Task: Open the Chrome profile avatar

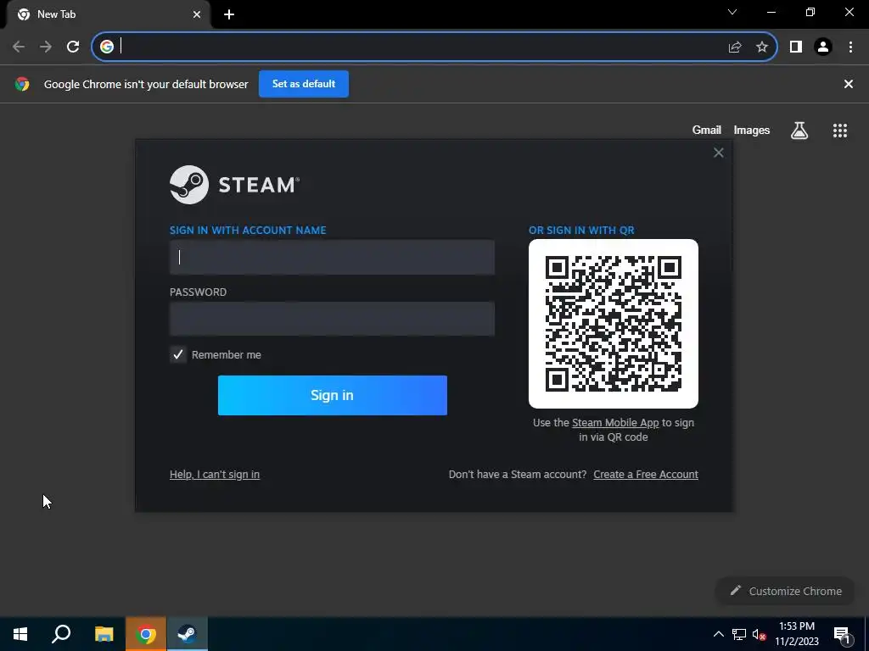Action: [x=823, y=47]
